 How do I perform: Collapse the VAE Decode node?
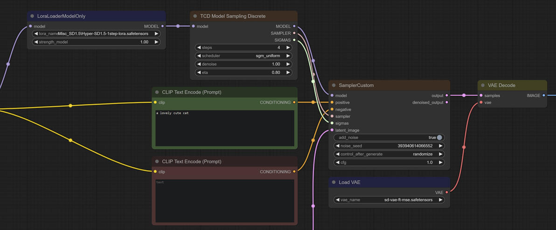(x=483, y=86)
